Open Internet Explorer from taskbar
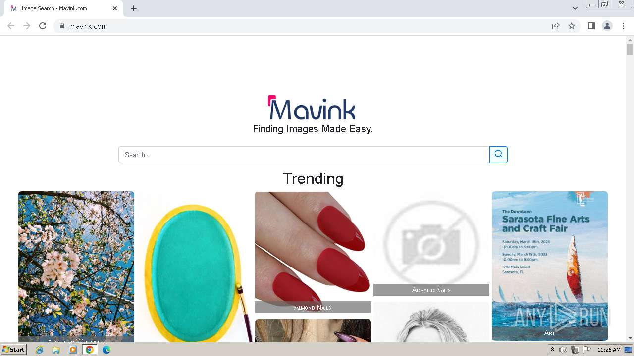The image size is (634, 356). tap(40, 350)
